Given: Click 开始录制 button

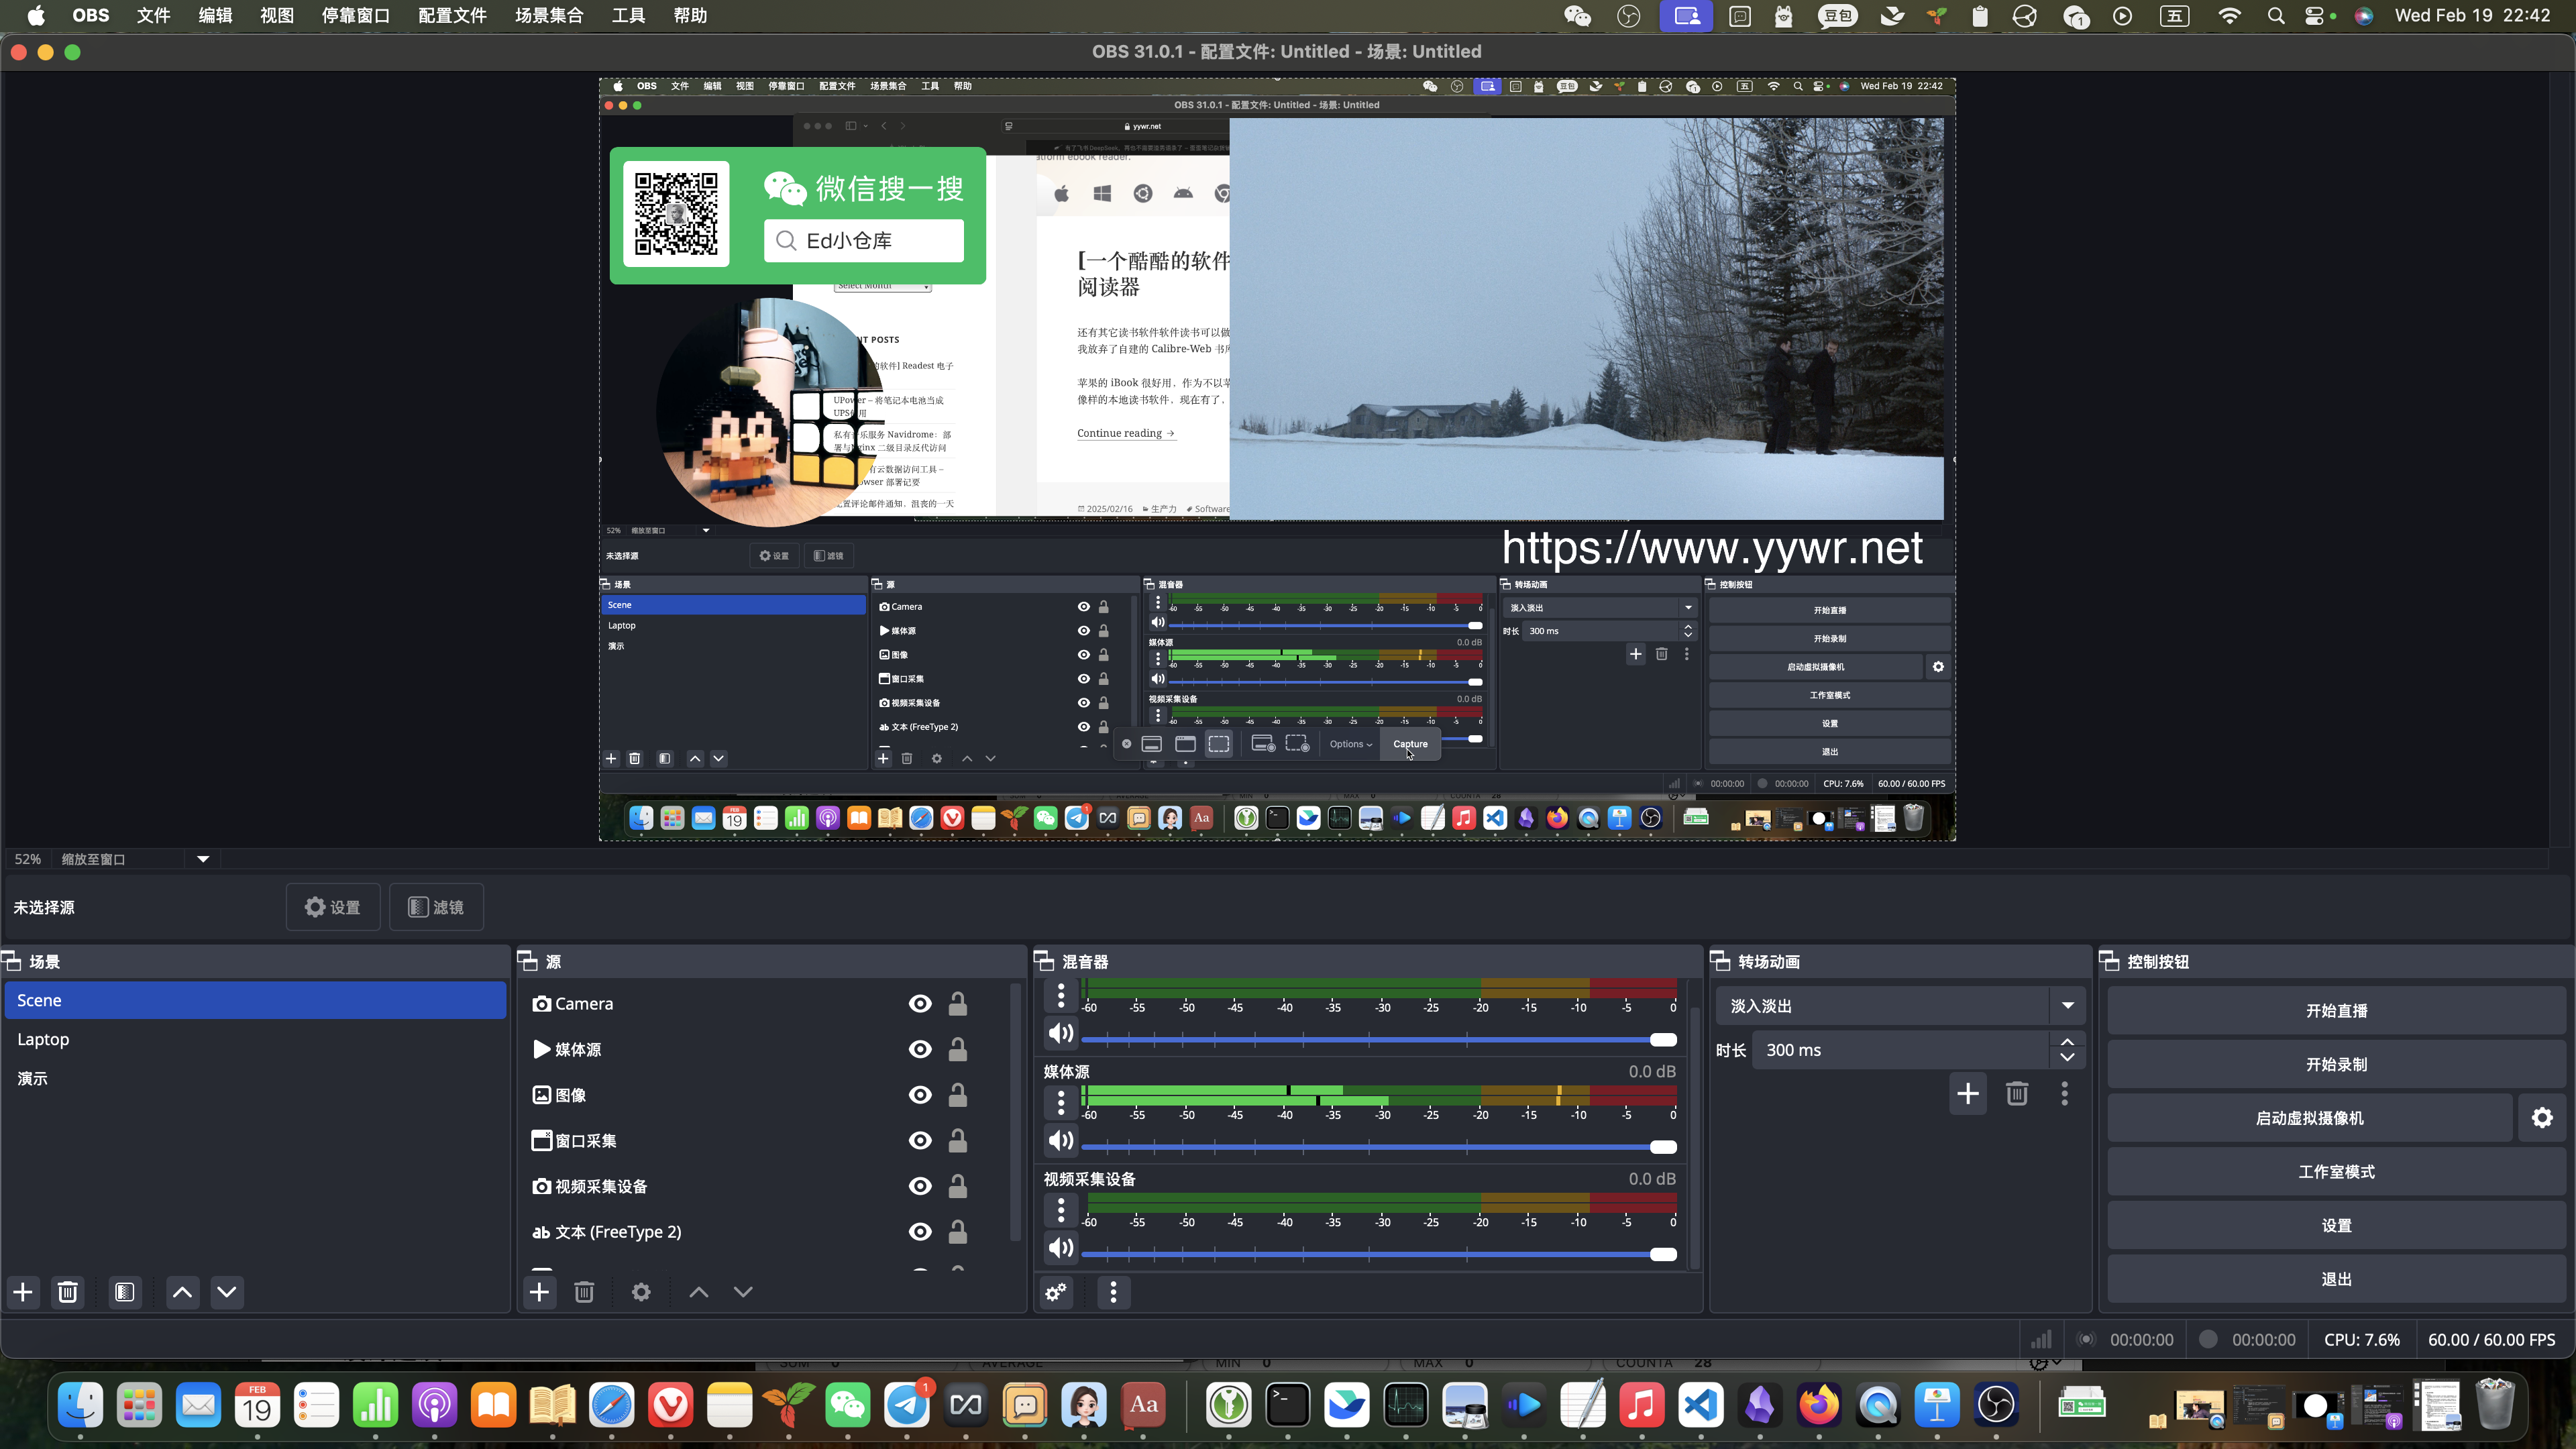Looking at the screenshot, I should 2336,1064.
